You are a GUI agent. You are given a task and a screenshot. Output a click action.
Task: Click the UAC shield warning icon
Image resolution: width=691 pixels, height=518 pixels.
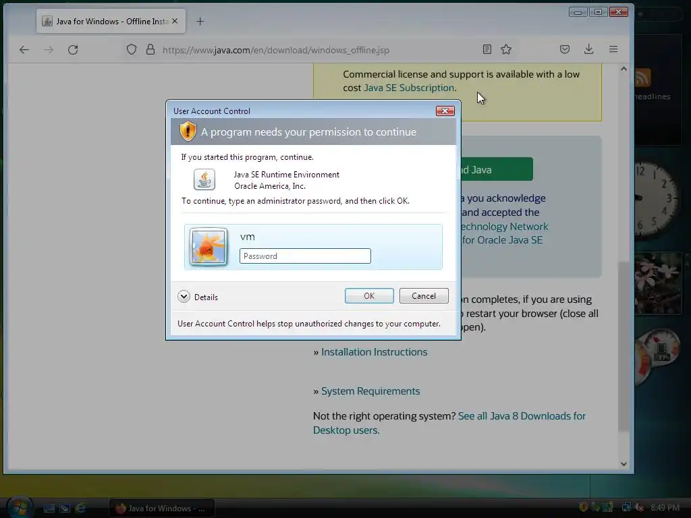click(188, 132)
